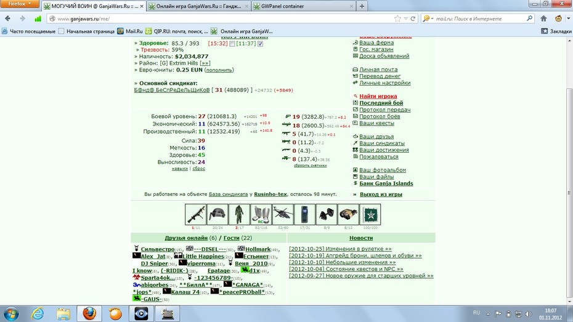
Task: Open the Firefox menu dropdown
Action: tap(19, 4)
